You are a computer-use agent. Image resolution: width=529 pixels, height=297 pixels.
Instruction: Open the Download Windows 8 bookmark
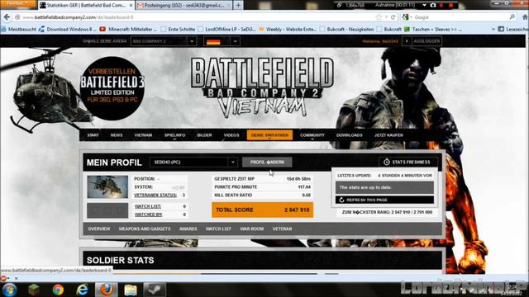(x=68, y=30)
